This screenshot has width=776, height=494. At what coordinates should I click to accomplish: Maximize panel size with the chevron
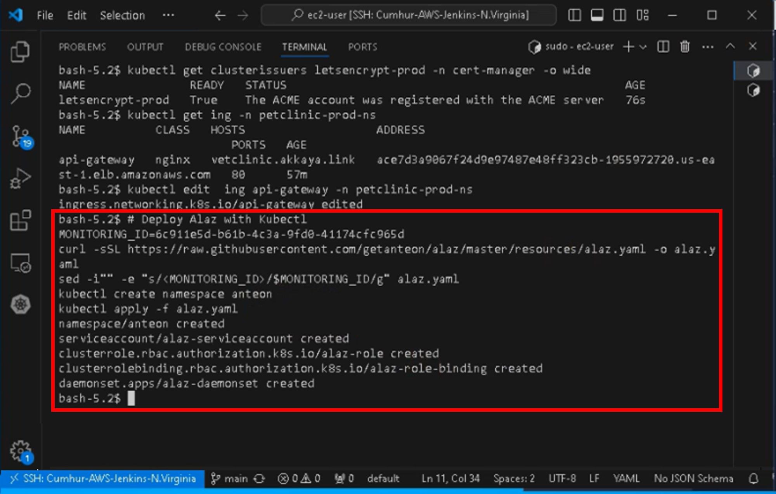[730, 46]
